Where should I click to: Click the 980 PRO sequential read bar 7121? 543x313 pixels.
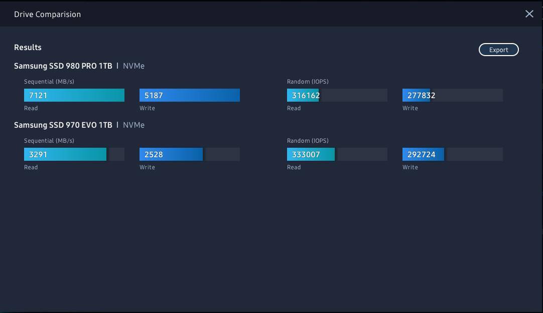tap(74, 95)
